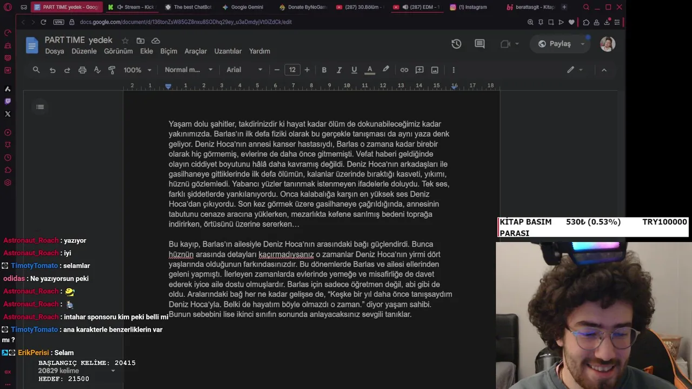Open the Normal metin style dropdown
Viewport: 692px width, 389px height.
coord(189,70)
